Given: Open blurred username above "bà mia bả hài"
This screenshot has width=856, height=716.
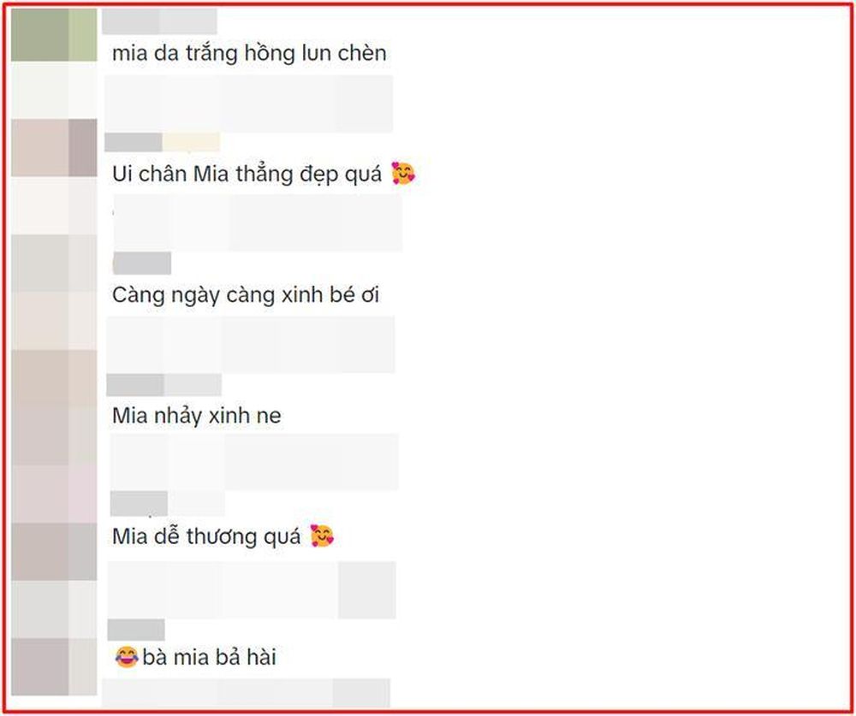Looking at the screenshot, I should pyautogui.click(x=136, y=630).
